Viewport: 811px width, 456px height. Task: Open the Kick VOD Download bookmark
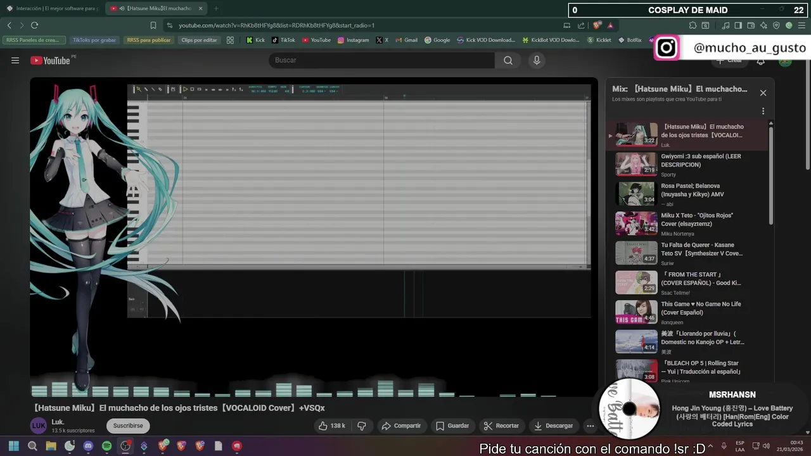485,40
